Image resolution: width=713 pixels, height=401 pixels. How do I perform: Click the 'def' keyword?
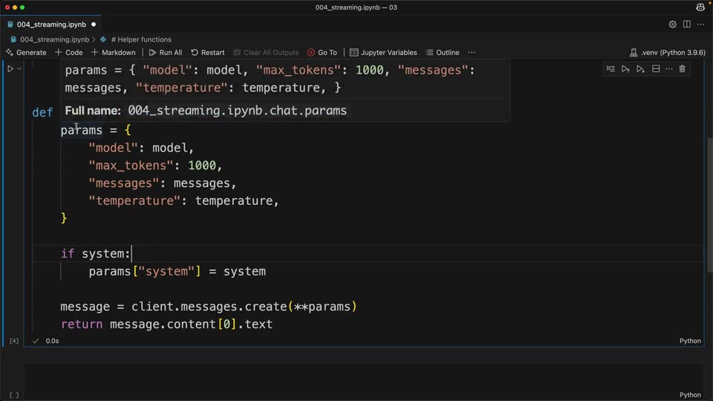tap(42, 113)
